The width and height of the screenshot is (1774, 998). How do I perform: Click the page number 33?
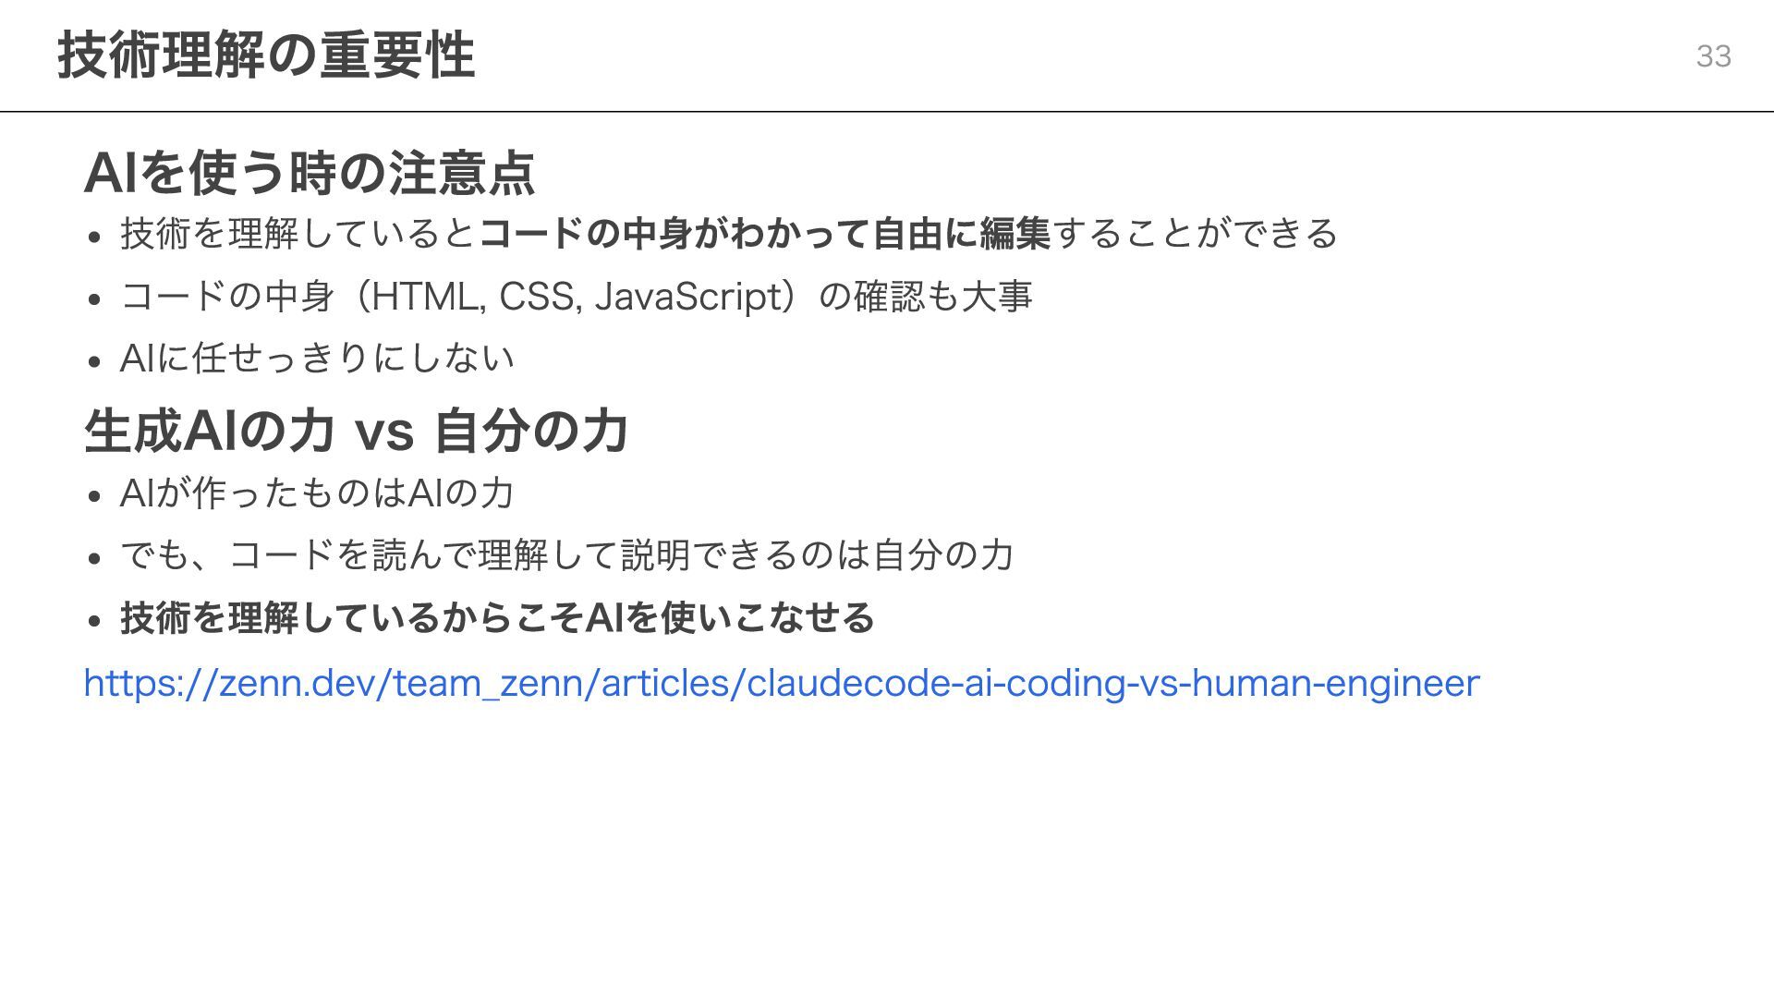pyautogui.click(x=1713, y=56)
